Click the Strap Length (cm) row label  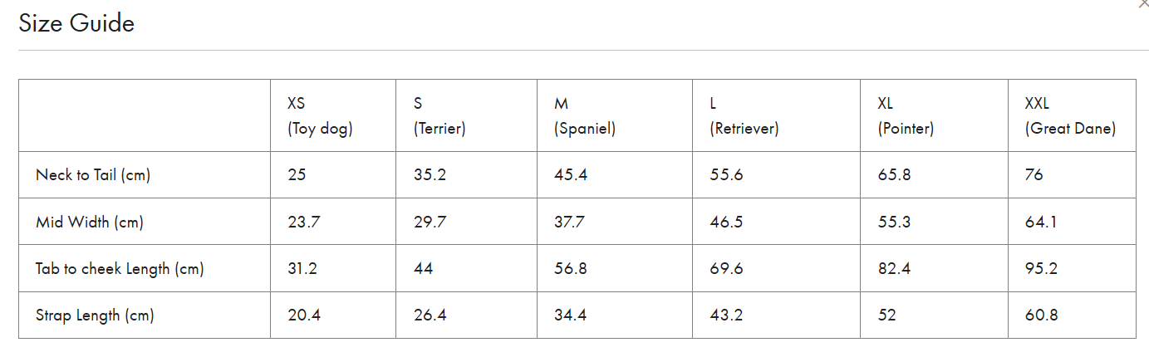pos(95,315)
